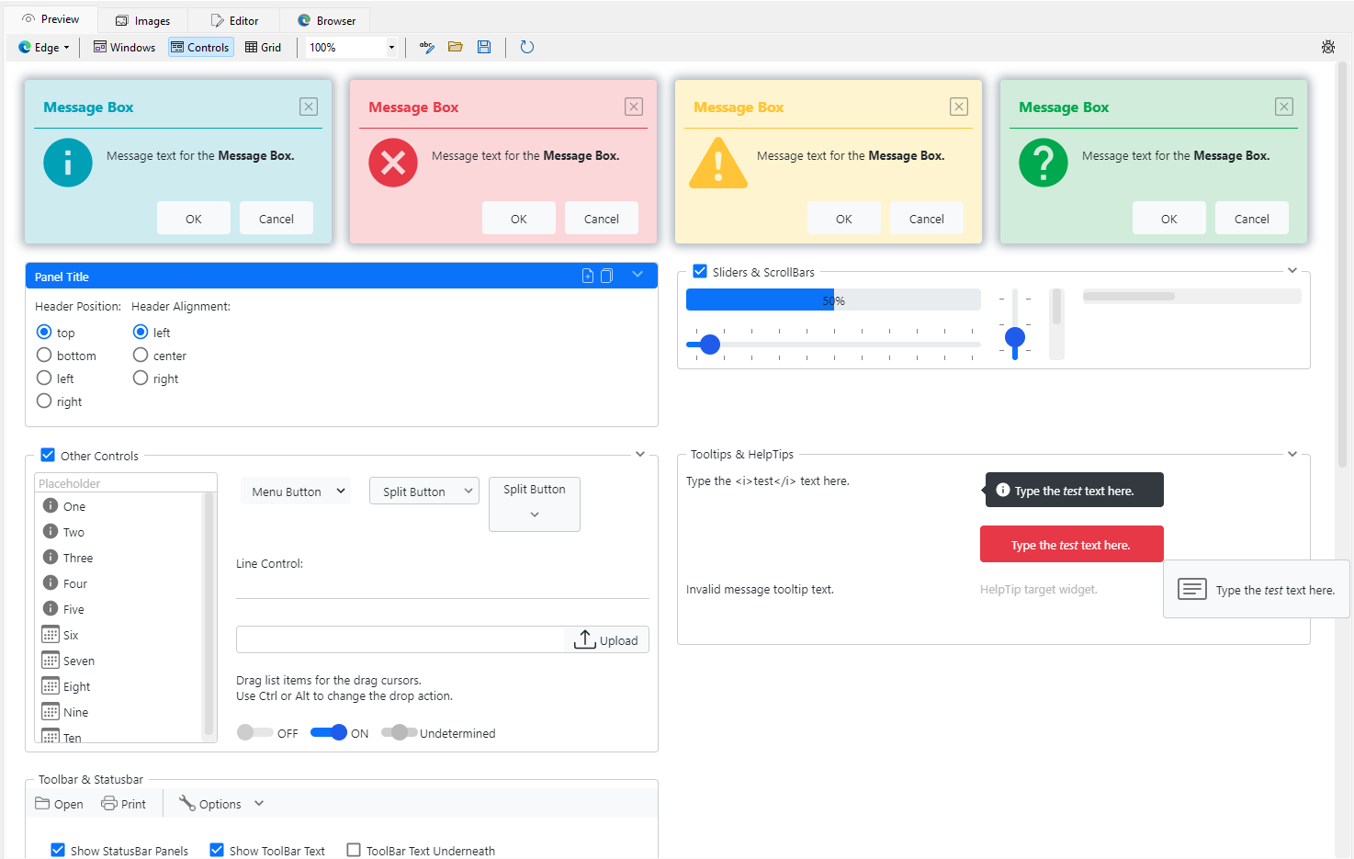Viewport: 1354px width, 859px height.
Task: Click the save floppy disk icon
Action: pyautogui.click(x=484, y=47)
